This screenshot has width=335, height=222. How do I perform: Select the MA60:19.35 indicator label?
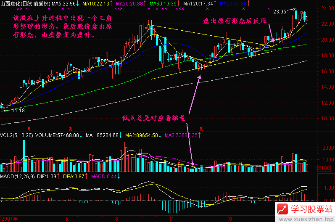click(x=163, y=3)
